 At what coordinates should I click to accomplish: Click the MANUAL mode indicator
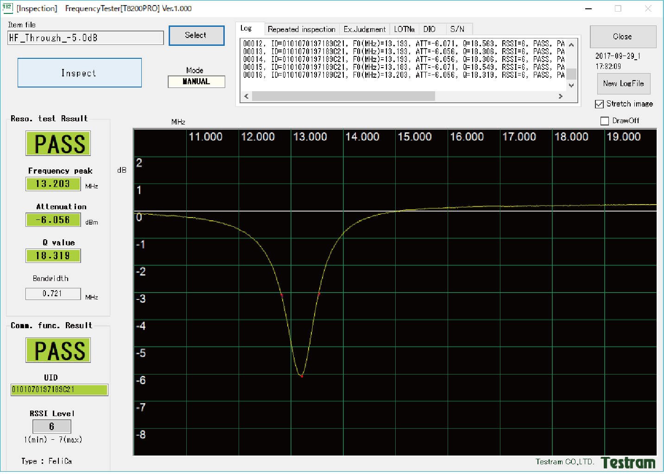[x=196, y=82]
